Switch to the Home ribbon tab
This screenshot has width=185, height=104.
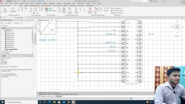3,6
